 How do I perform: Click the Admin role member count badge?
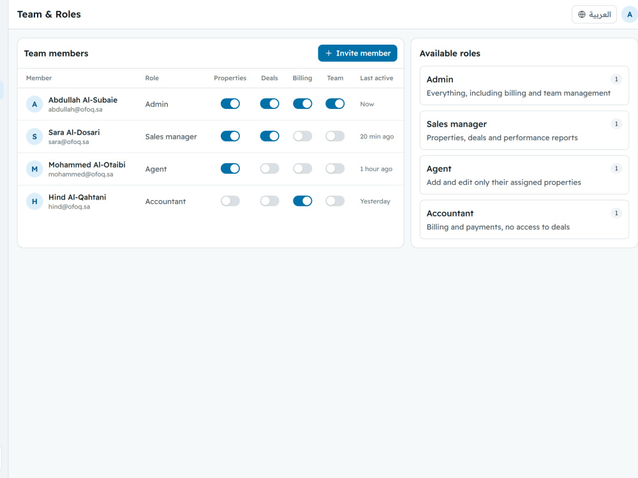pyautogui.click(x=616, y=79)
